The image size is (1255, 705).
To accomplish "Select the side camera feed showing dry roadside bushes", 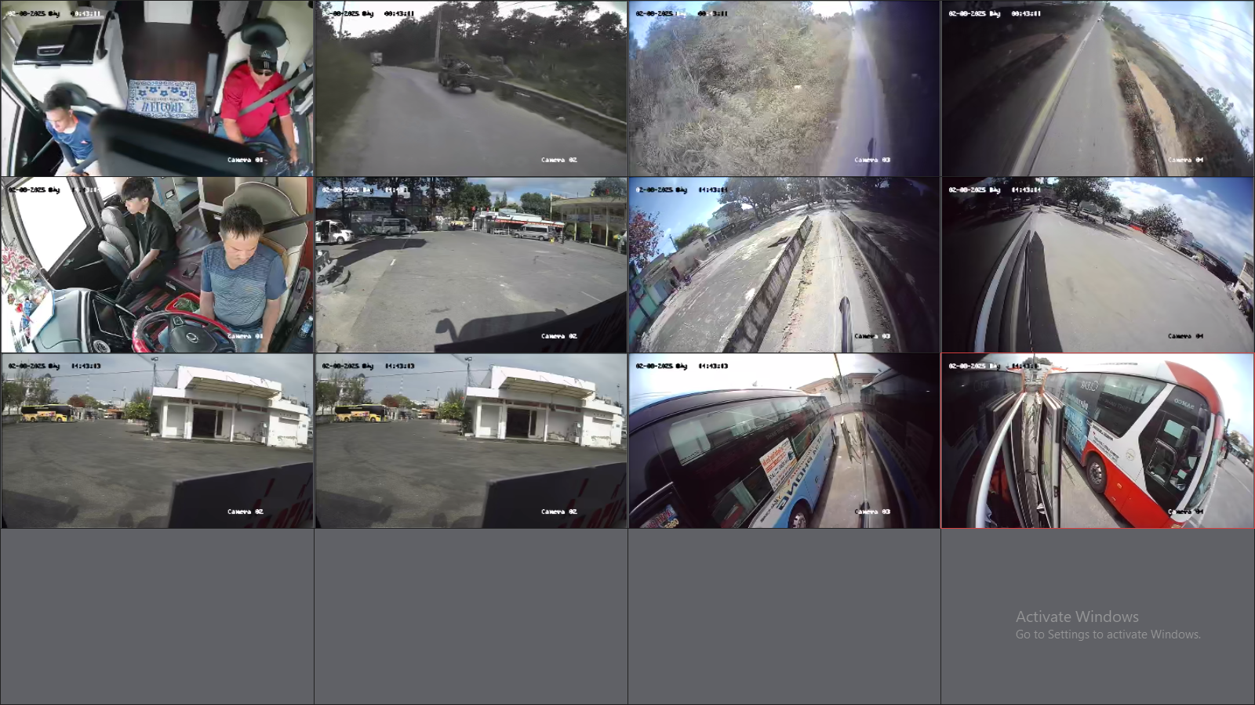I will tap(784, 88).
